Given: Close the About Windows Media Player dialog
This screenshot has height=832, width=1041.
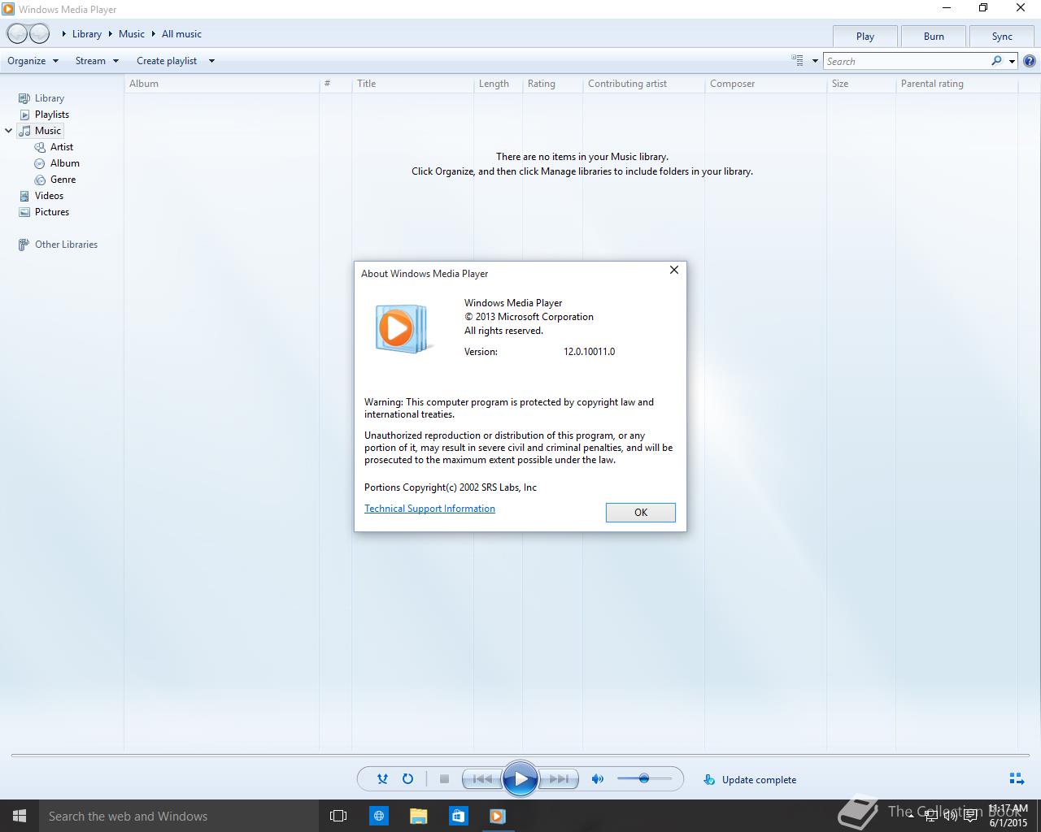Looking at the screenshot, I should [x=673, y=271].
